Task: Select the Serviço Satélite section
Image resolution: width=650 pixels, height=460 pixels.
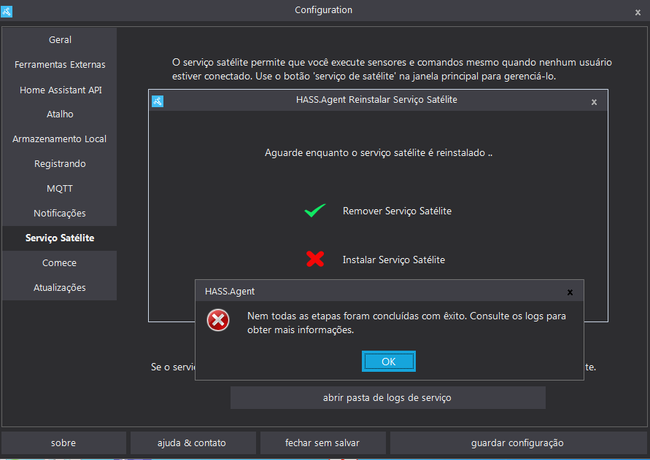Action: [59, 238]
